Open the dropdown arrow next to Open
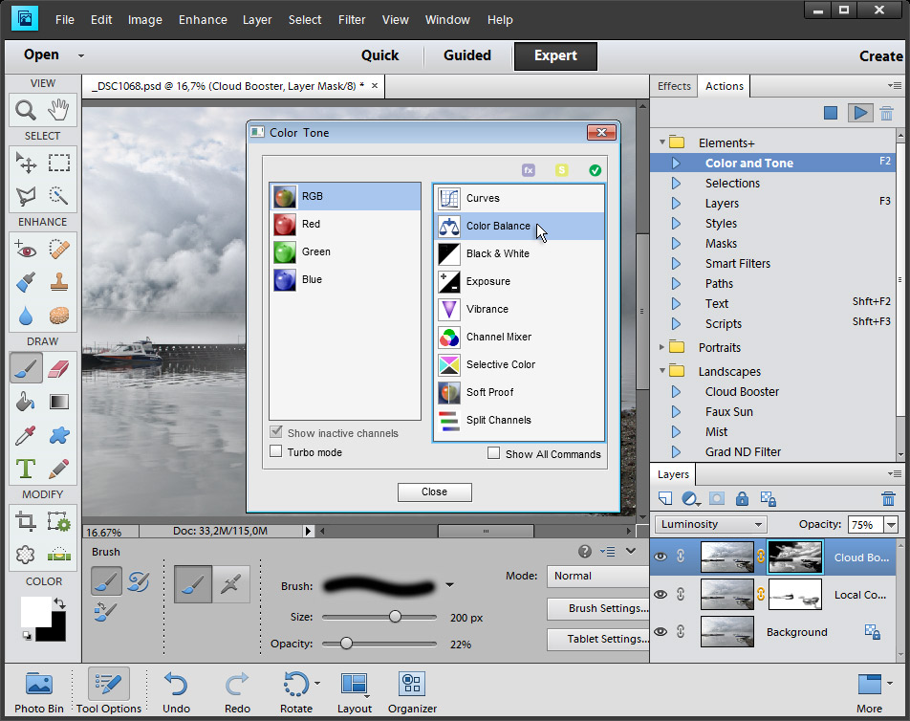Image resolution: width=910 pixels, height=721 pixels. [81, 55]
